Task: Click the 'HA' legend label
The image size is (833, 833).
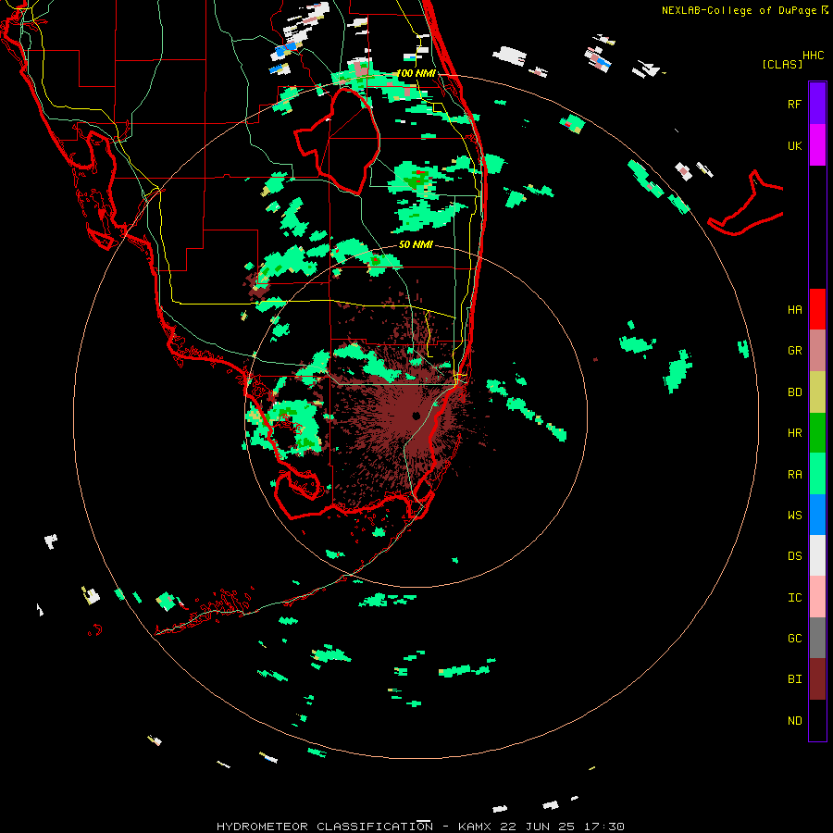Action: click(794, 310)
